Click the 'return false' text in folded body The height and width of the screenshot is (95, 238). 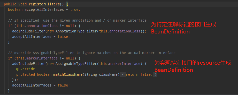coord(139,75)
